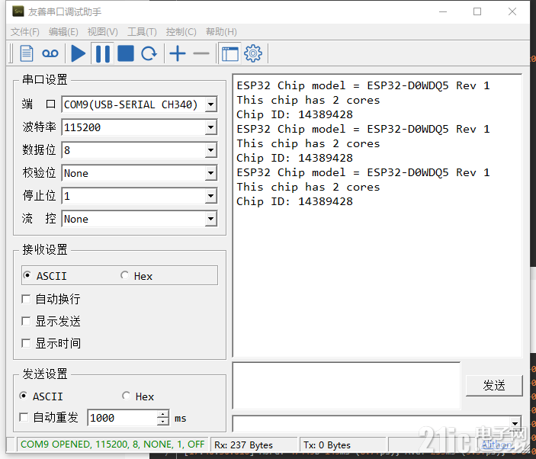
Task: Open the 控制(C) menu
Action: click(181, 32)
